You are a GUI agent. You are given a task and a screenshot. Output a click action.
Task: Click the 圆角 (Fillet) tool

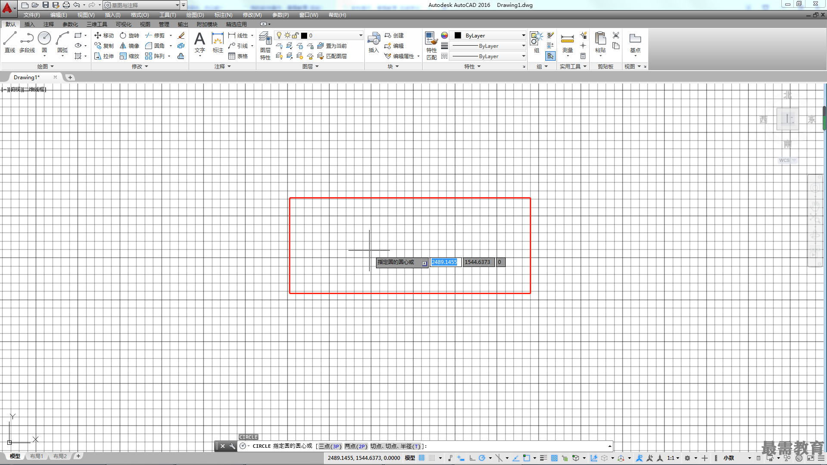155,46
